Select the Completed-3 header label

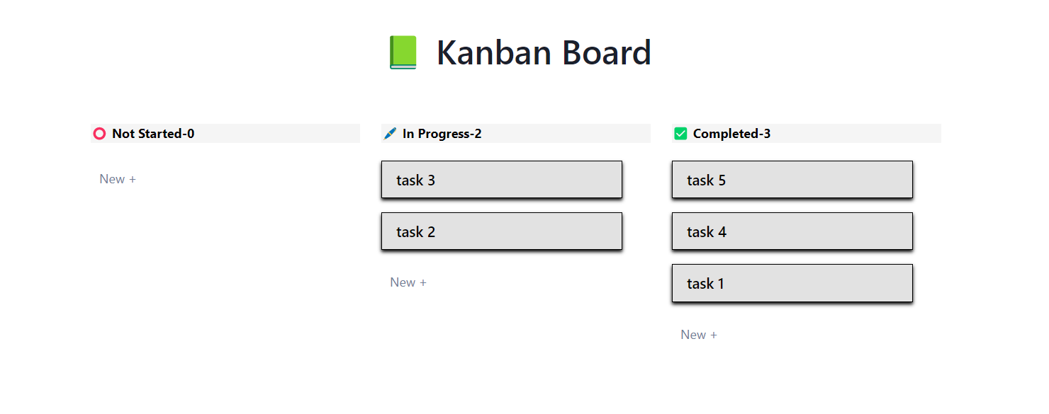pos(734,133)
